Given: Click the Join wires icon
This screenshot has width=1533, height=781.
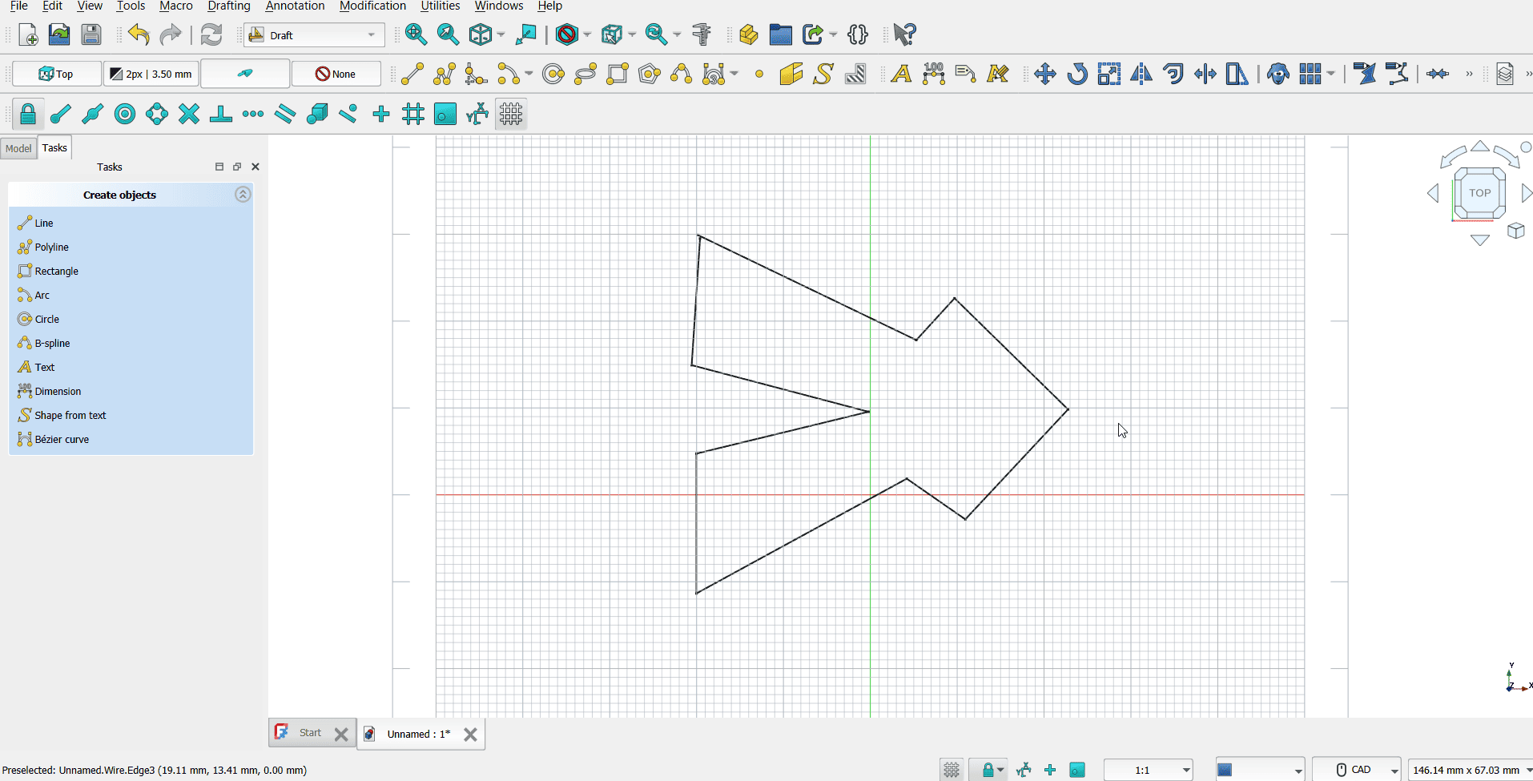Looking at the screenshot, I should pos(1438,74).
